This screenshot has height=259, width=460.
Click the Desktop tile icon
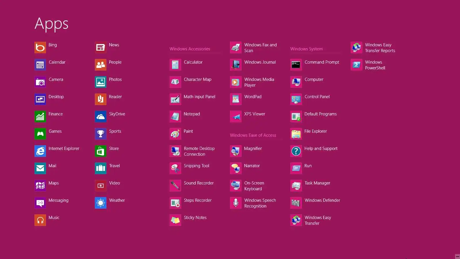pos(40,99)
